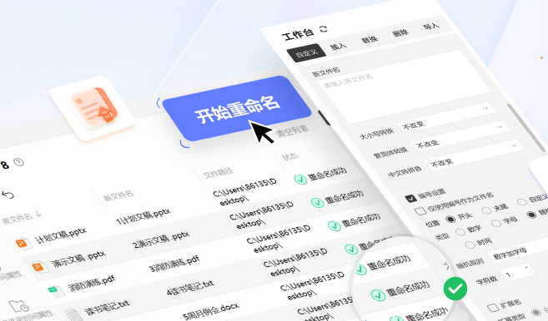The width and height of the screenshot is (548, 321).
Task: Click the large green checkmark badge
Action: coord(455,289)
